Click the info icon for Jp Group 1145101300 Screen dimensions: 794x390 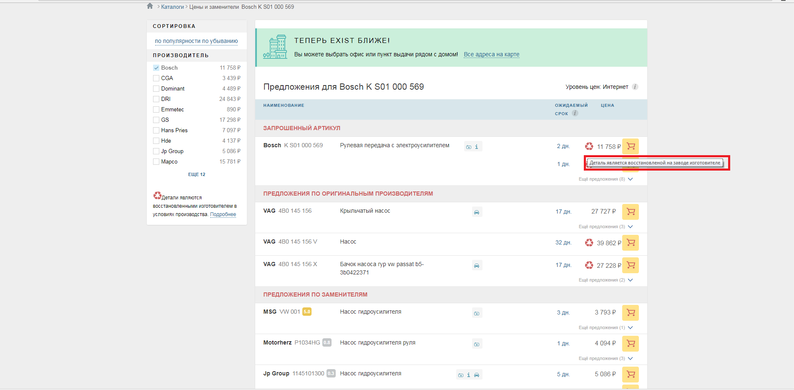point(468,375)
